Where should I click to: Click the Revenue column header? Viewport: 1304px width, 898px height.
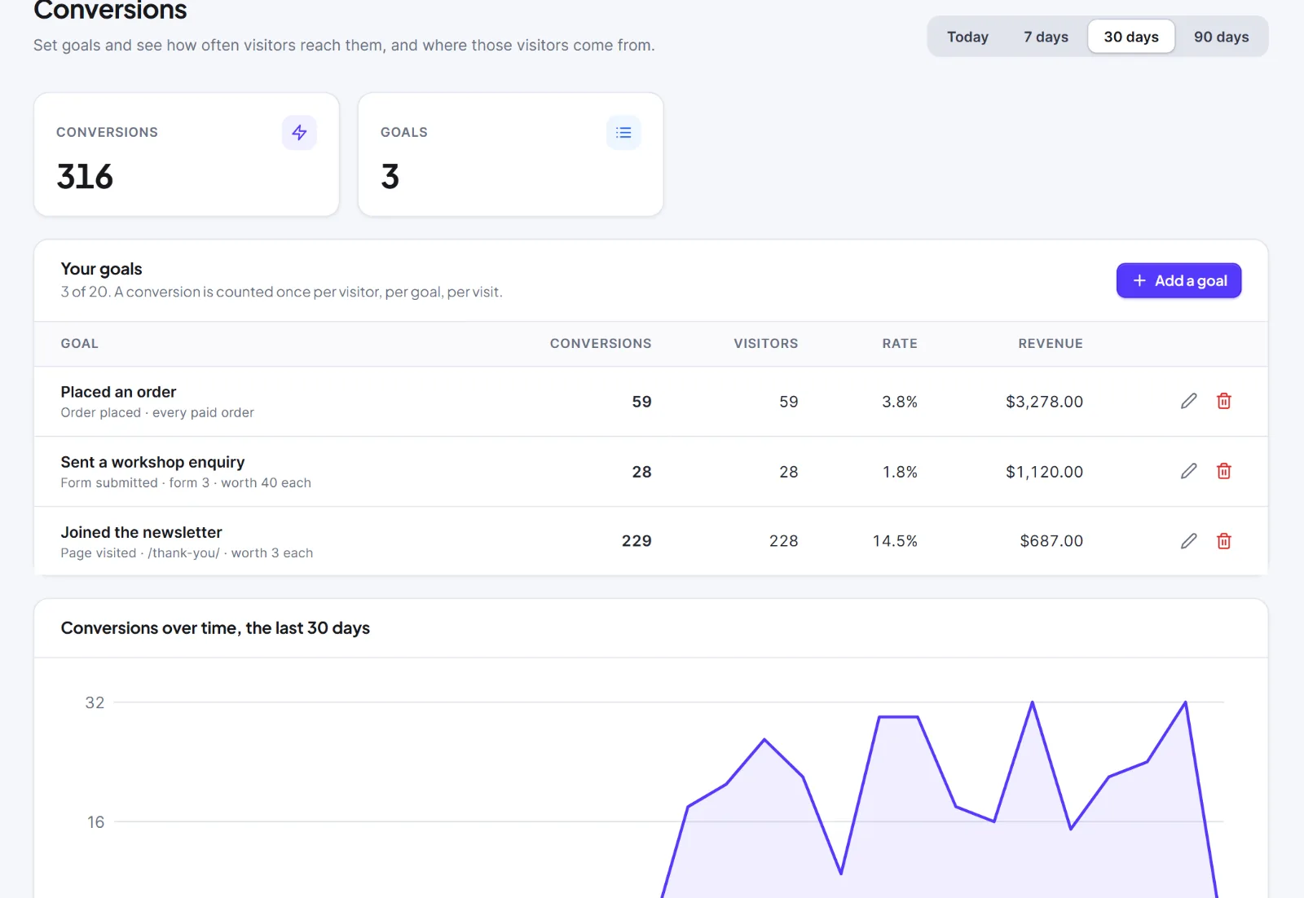[1051, 344]
